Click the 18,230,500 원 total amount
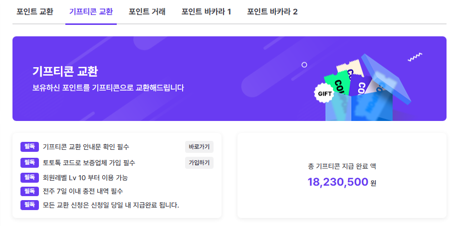459x226 pixels. pyautogui.click(x=342, y=182)
